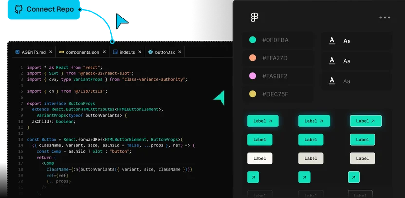
Task: Click the "Label ↗" button in the left column
Action: 263,121
